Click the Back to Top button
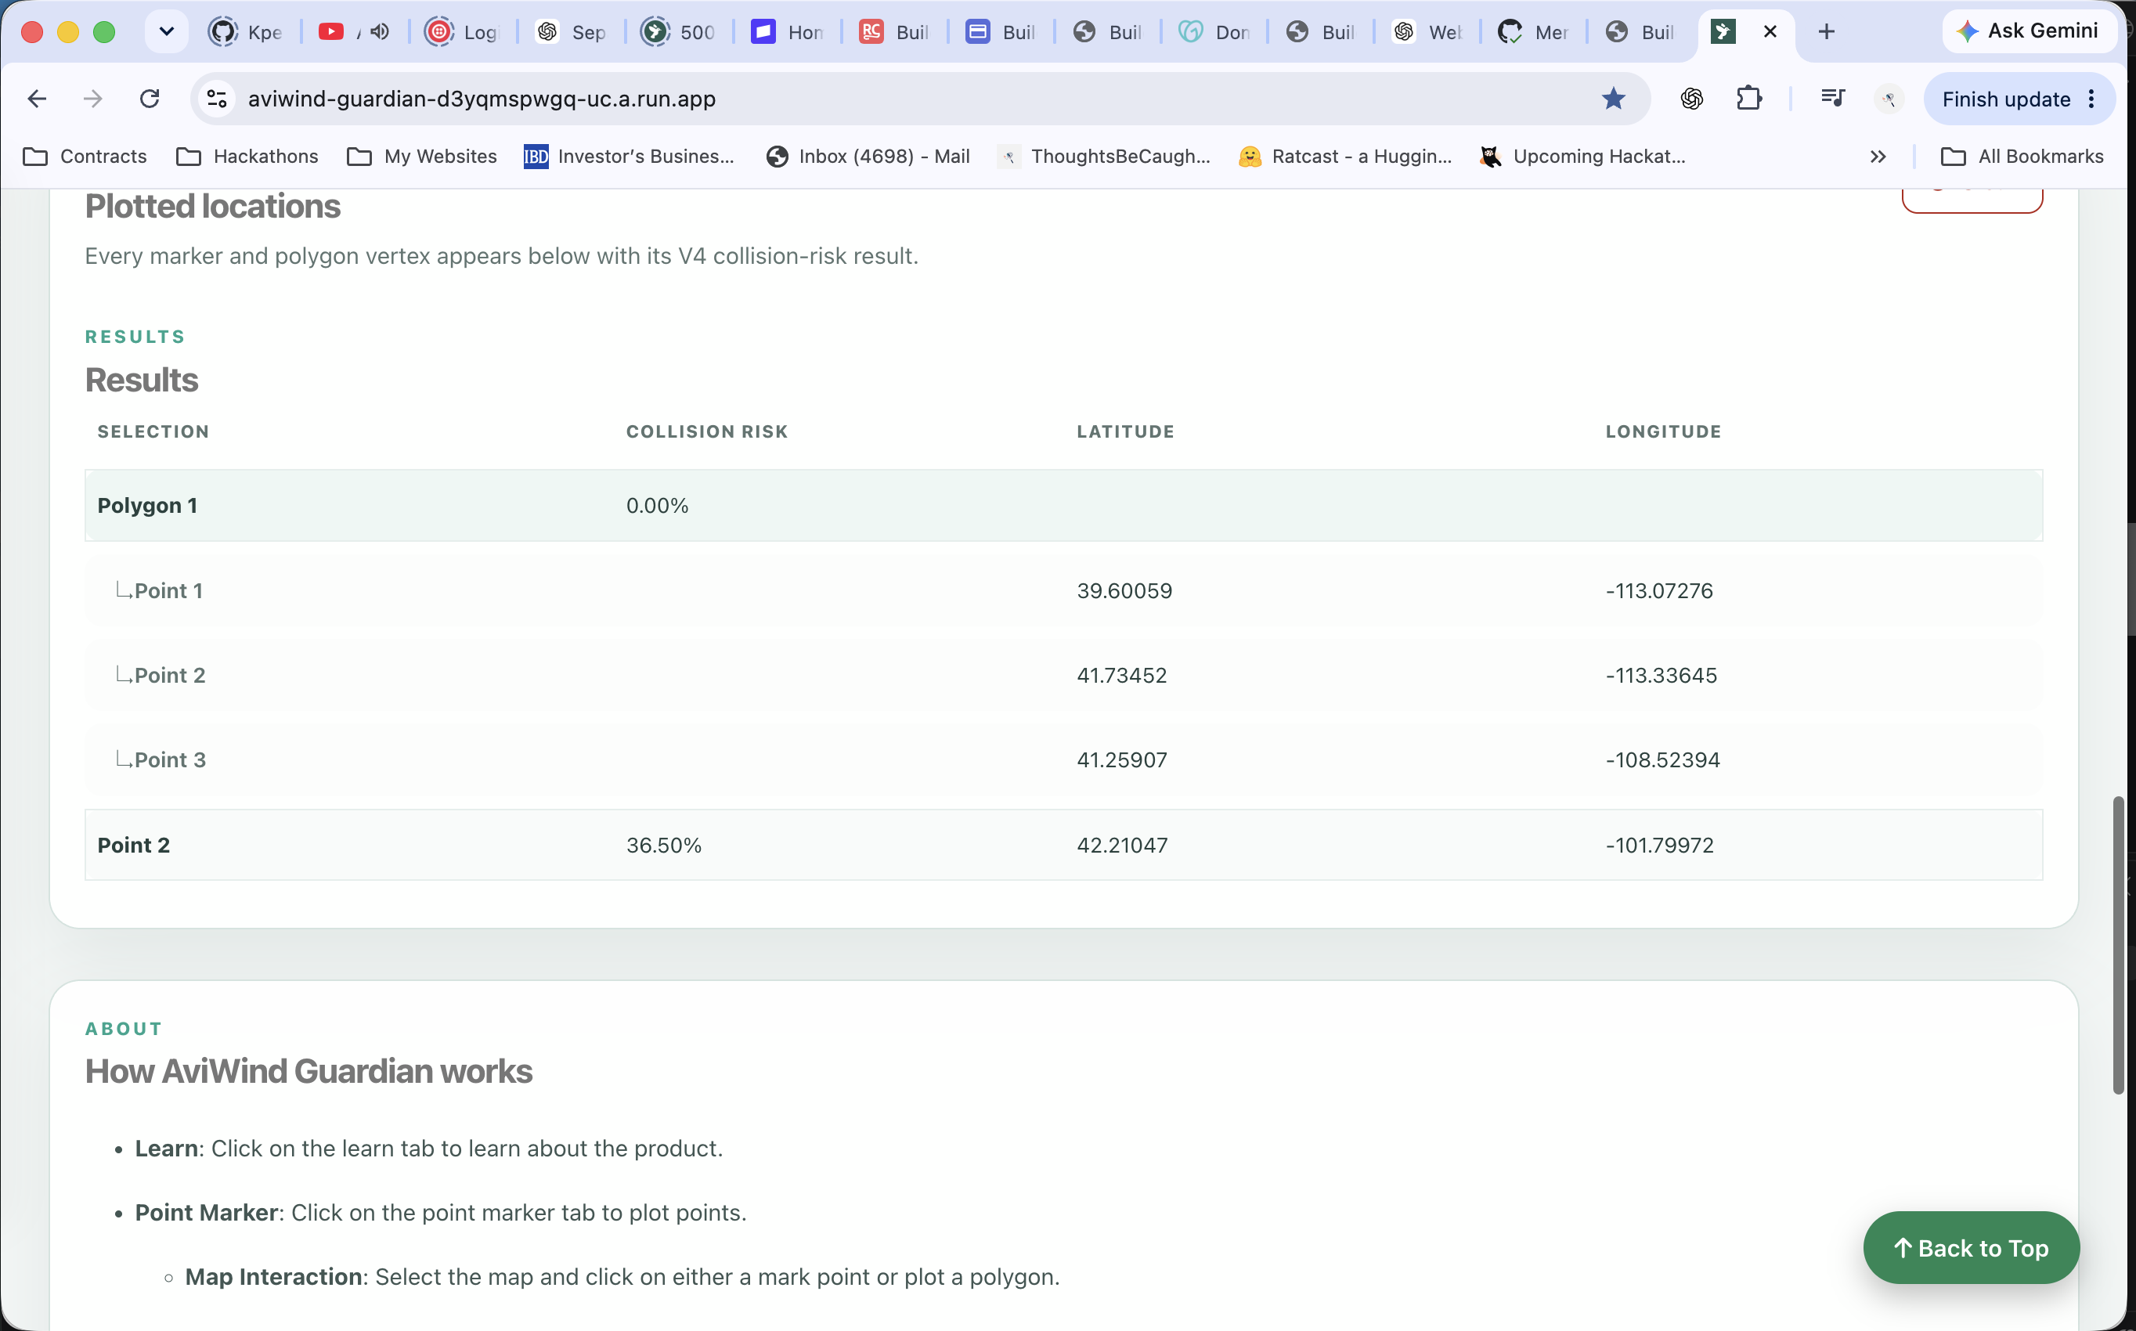 point(1971,1247)
